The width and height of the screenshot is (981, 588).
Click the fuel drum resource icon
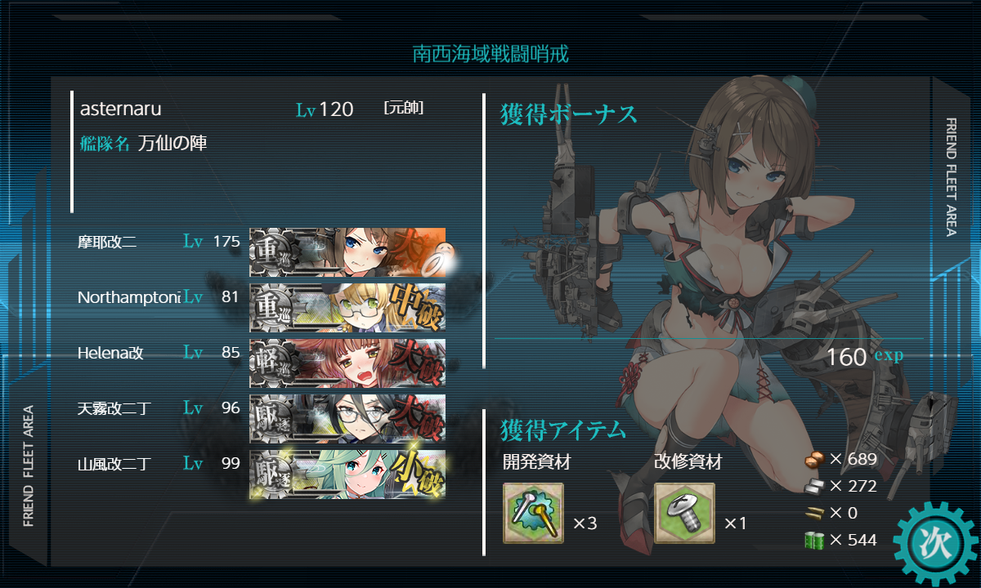click(x=814, y=540)
